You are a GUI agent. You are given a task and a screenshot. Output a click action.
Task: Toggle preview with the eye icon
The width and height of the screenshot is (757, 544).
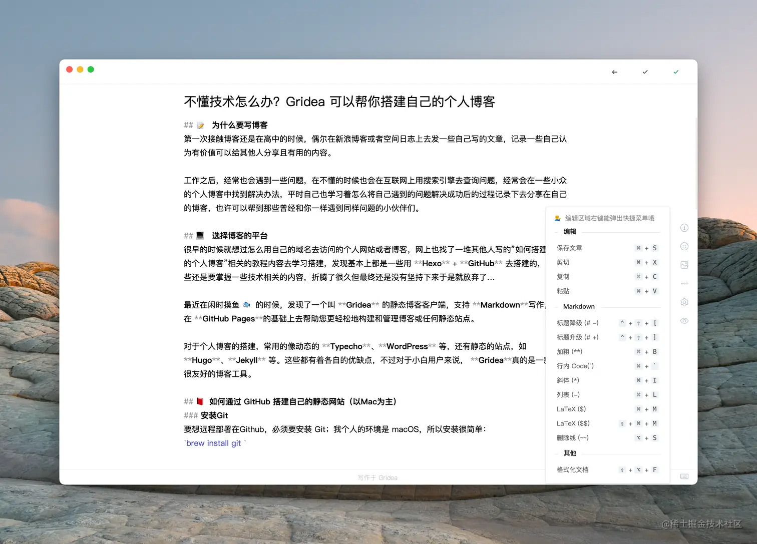(684, 321)
